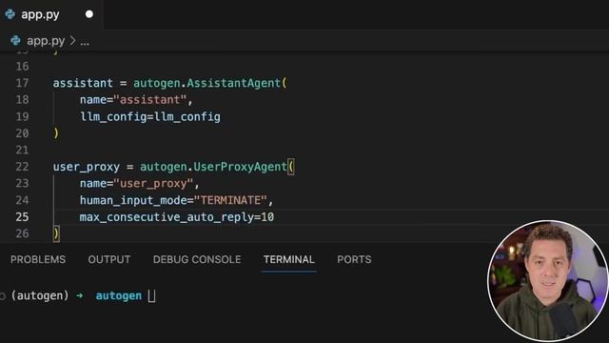Image resolution: width=609 pixels, height=343 pixels.
Task: Click the breadcrumb Python file icon
Action: tap(15, 40)
